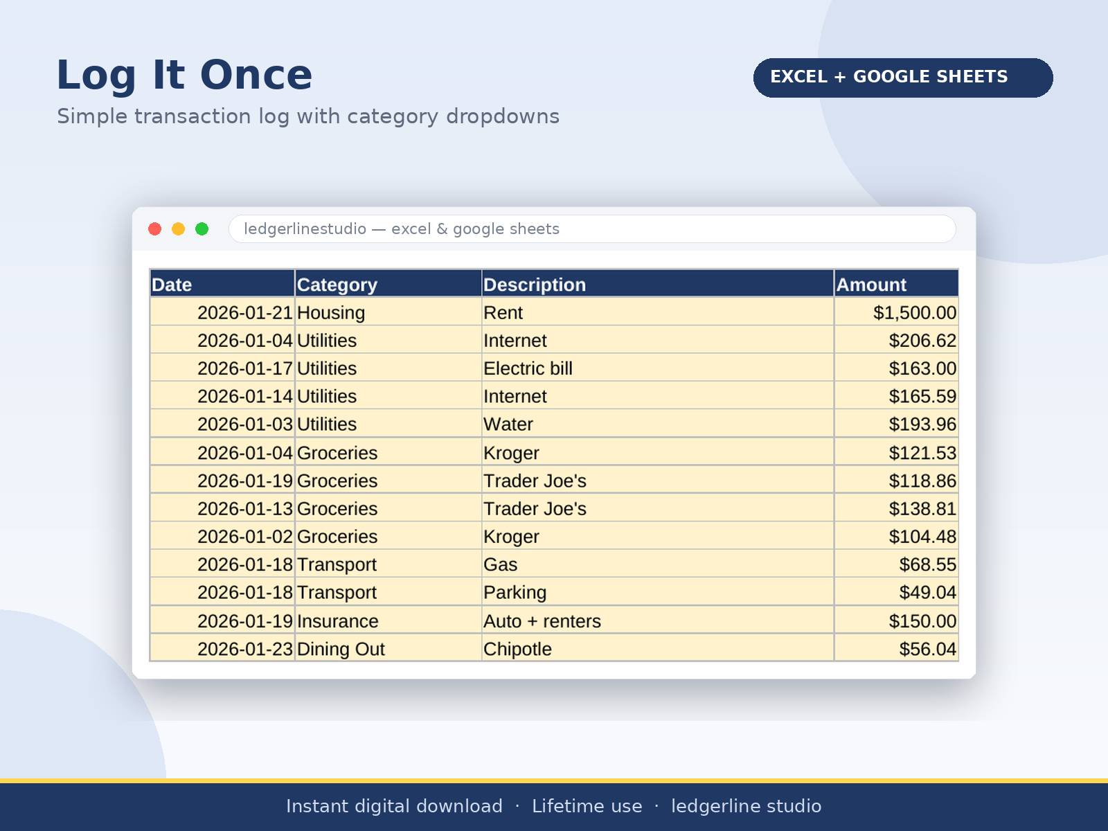
Task: Click the $49.04 amount cell
Action: (897, 592)
